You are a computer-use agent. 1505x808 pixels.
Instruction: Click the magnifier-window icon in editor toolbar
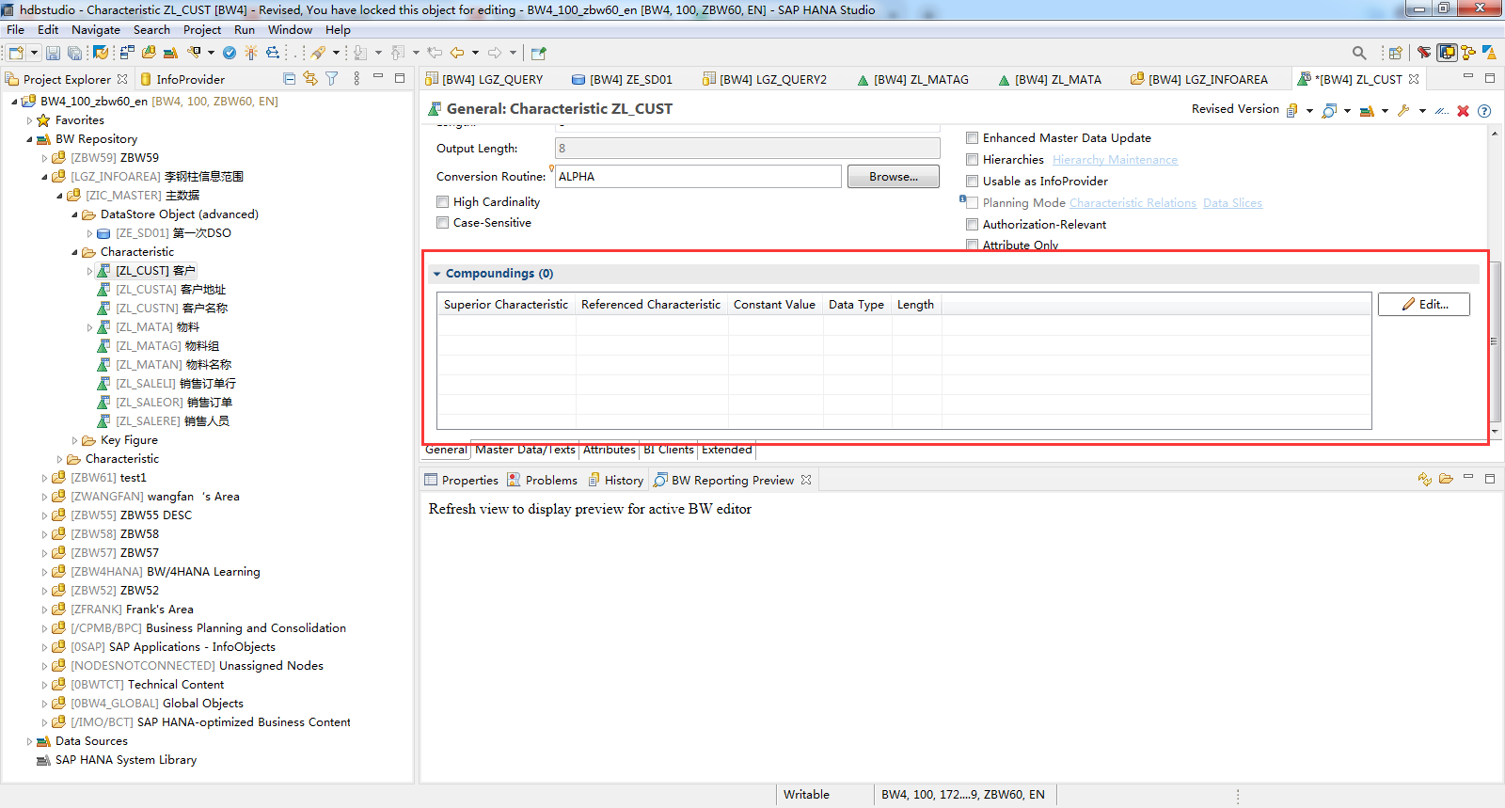coord(1329,111)
